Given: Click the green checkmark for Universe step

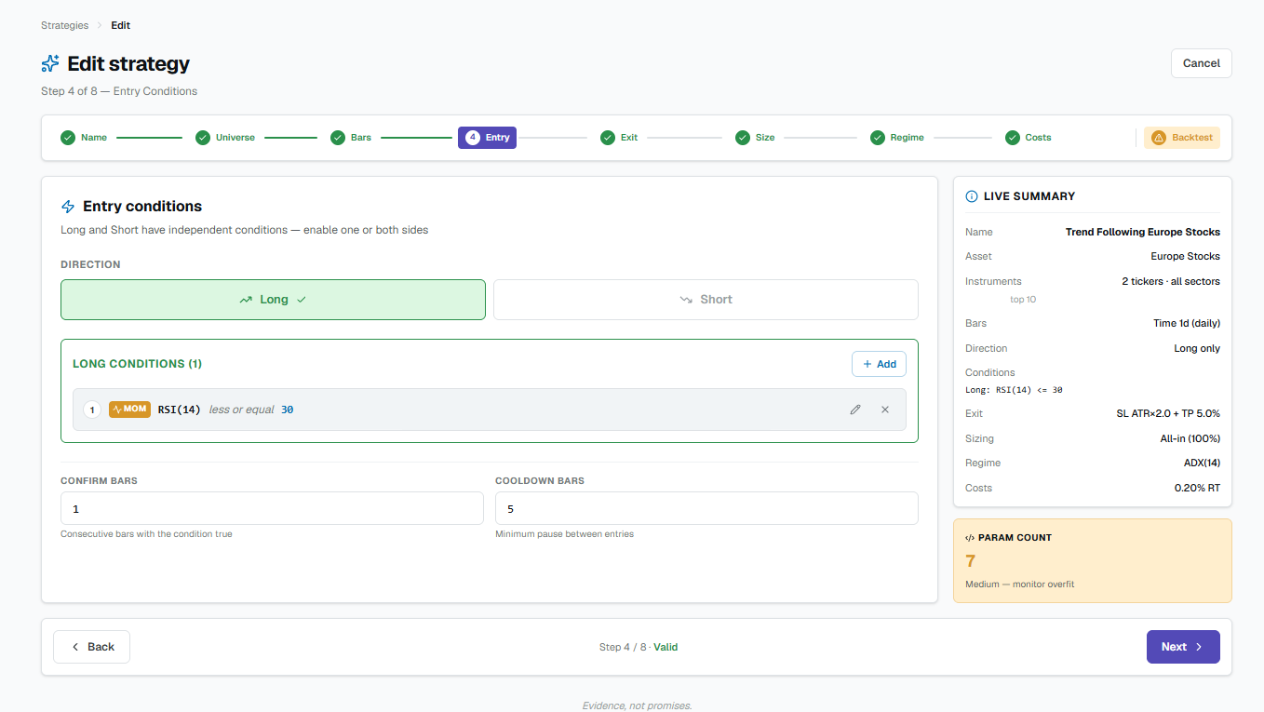Looking at the screenshot, I should click(203, 138).
